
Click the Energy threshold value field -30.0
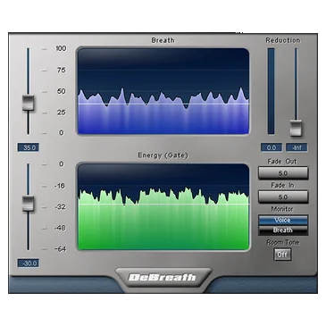click(x=29, y=263)
